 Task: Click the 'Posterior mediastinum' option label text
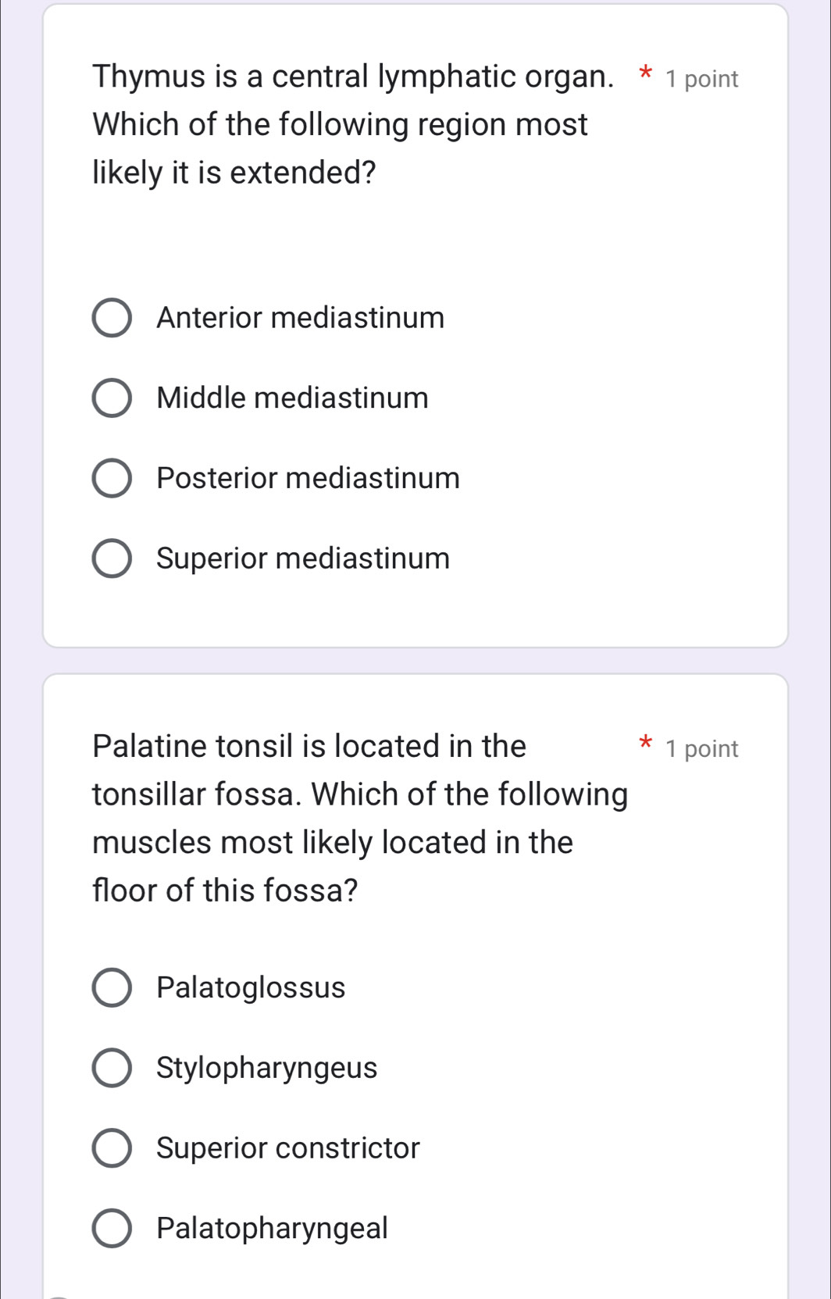tap(308, 478)
